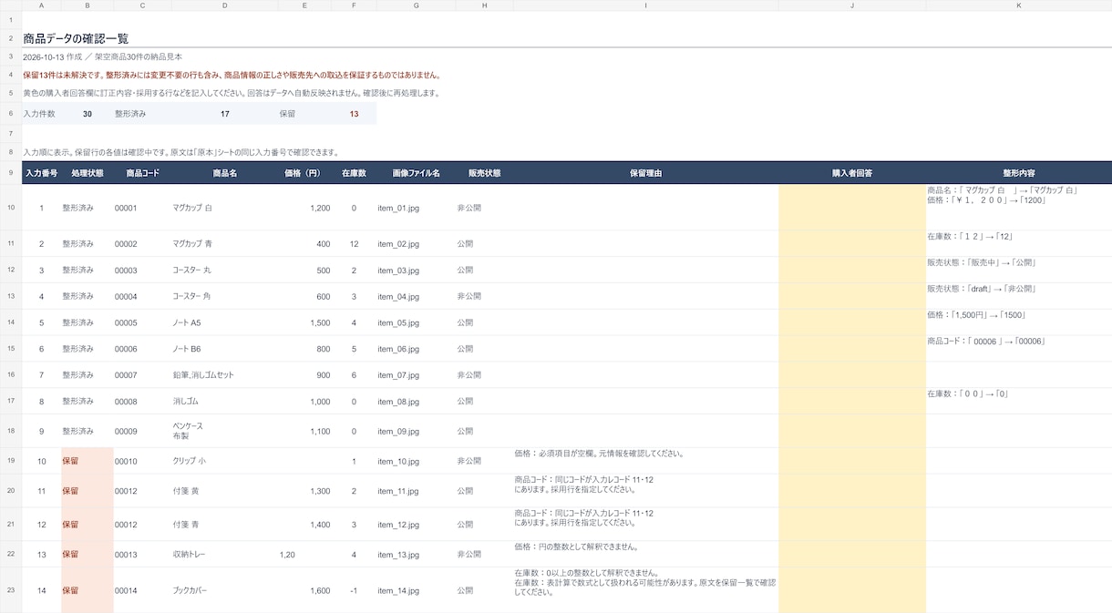The height and width of the screenshot is (613, 1112).
Task: Click product code 00006
Action: pyautogui.click(x=126, y=349)
